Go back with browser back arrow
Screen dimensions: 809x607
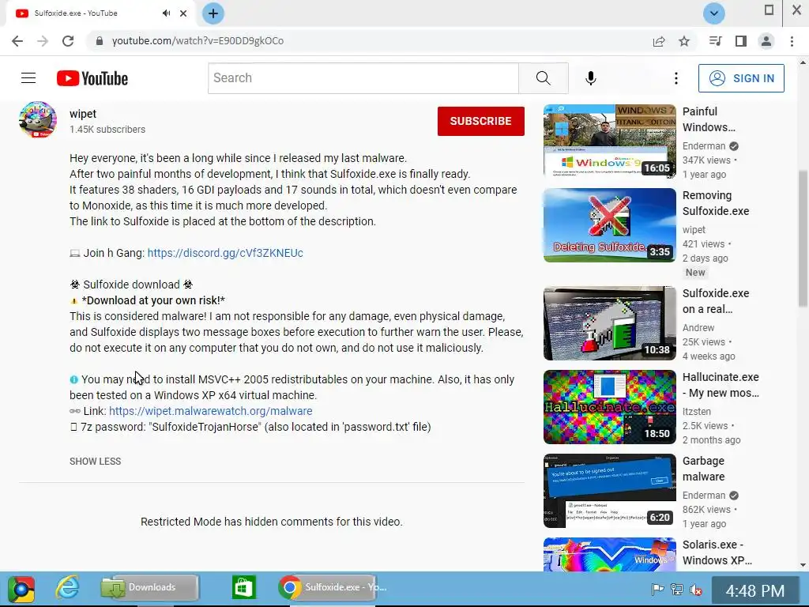pyautogui.click(x=17, y=41)
